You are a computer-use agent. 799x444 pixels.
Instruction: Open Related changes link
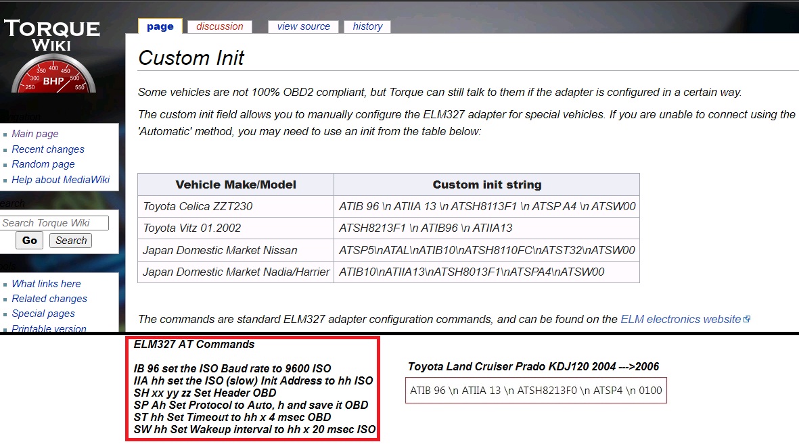coord(49,299)
